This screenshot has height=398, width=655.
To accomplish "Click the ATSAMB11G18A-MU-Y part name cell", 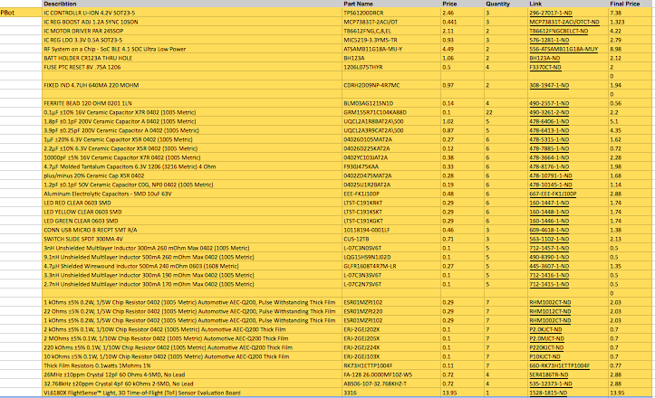I will click(x=391, y=49).
